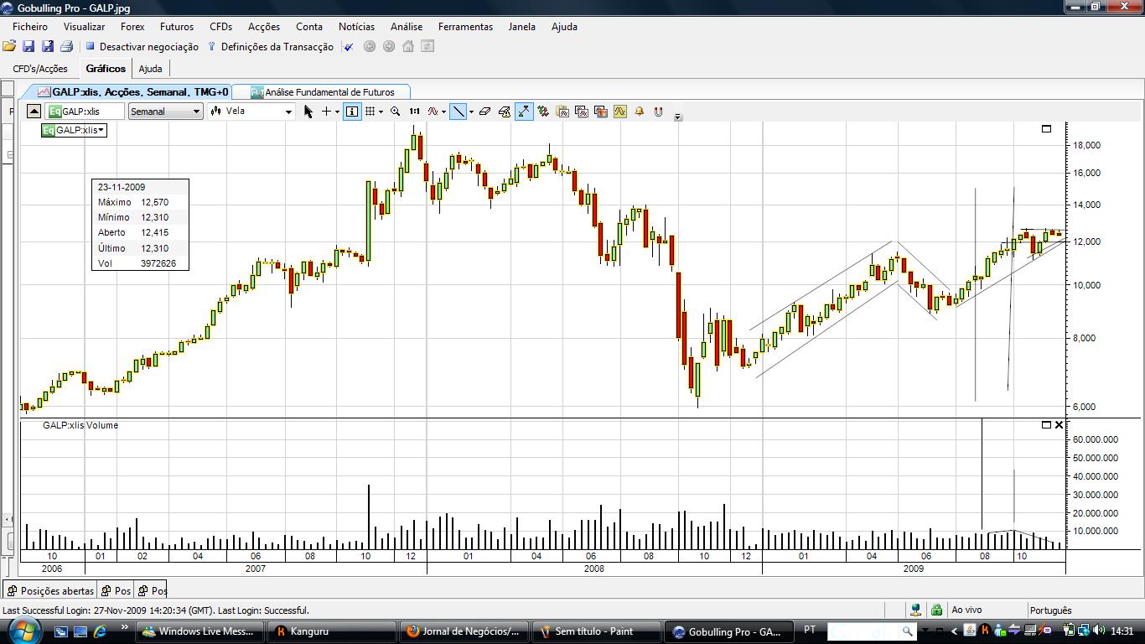Open the Ferramentas menu
This screenshot has width=1145, height=644.
tap(465, 27)
